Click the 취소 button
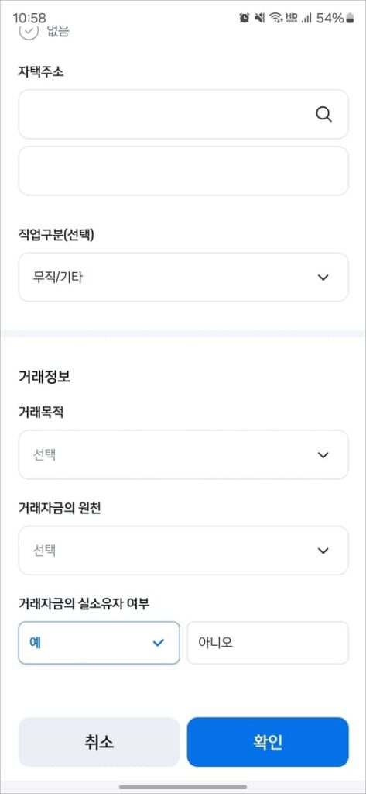This screenshot has height=794, width=366. coord(99,742)
